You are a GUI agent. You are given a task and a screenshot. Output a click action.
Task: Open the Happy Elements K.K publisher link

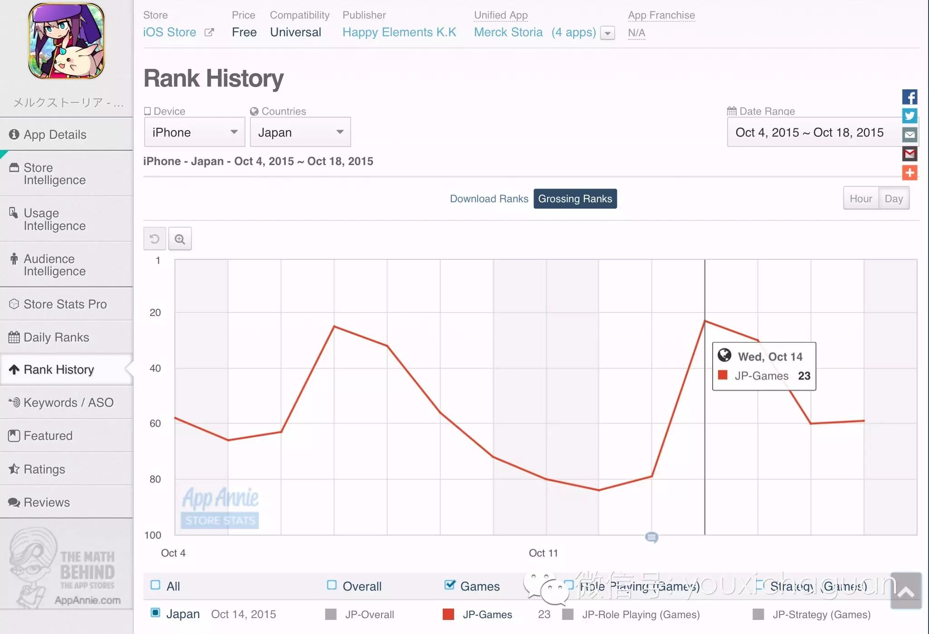[399, 32]
